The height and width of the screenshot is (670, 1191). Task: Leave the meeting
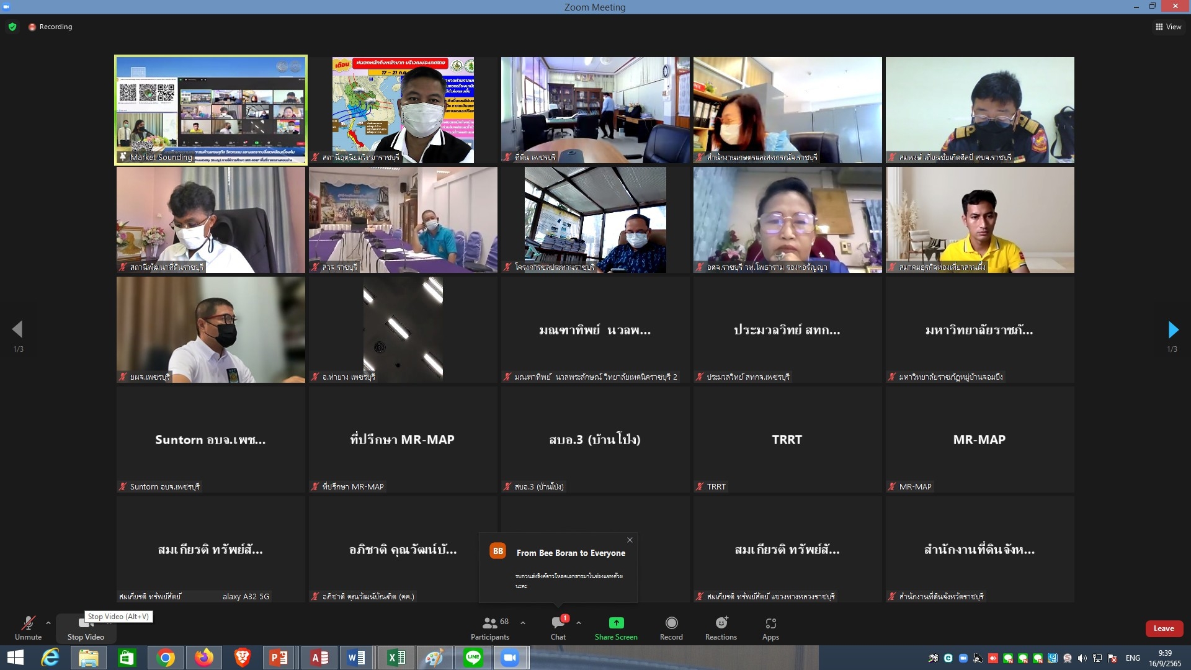tap(1164, 628)
